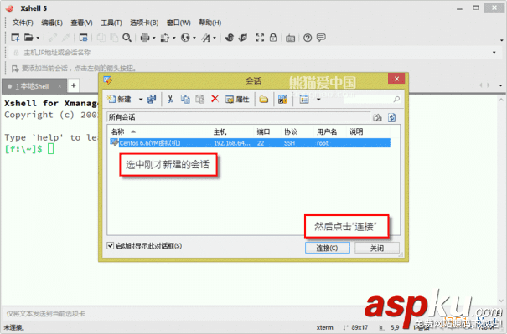The width and height of the screenshot is (507, 334).
Task: Click the keyboard mapping icon
Action: point(290,39)
